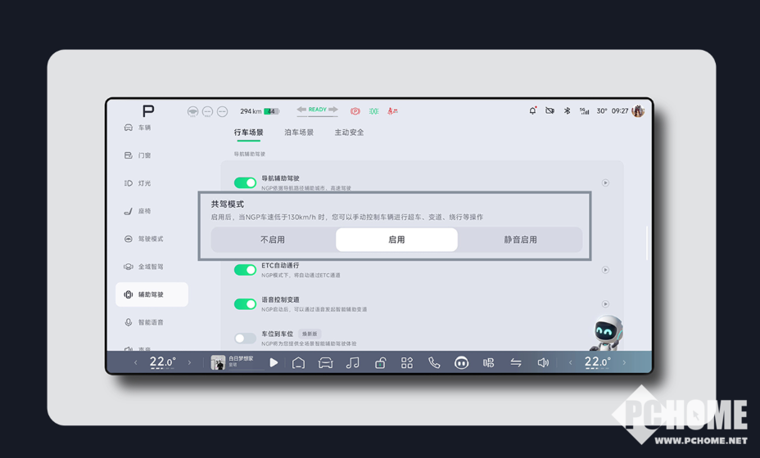This screenshot has height=458, width=760.
Task: Open the music app icon in dock
Action: (352, 362)
